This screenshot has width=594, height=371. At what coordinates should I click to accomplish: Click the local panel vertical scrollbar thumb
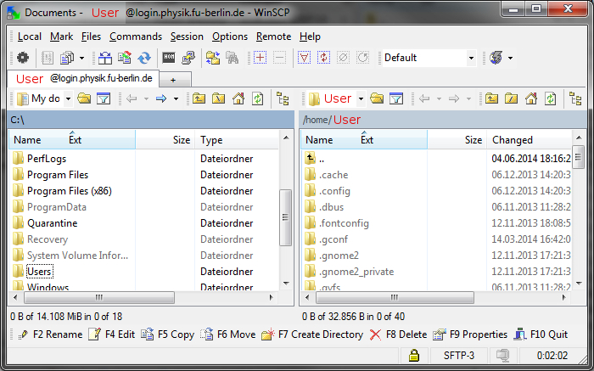click(x=285, y=217)
